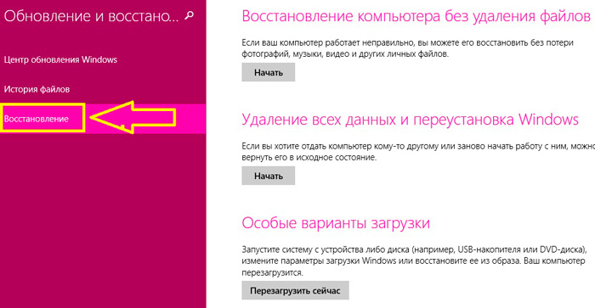The image size is (595, 308).
Task: Open Центр обновления Windows section
Action: point(60,59)
